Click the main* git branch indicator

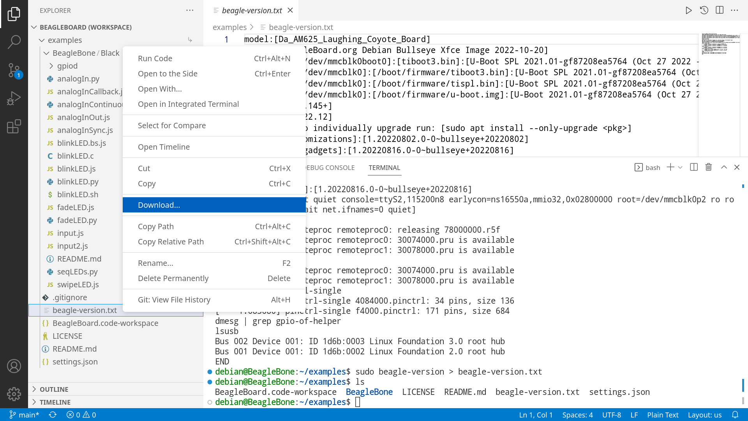(24, 415)
